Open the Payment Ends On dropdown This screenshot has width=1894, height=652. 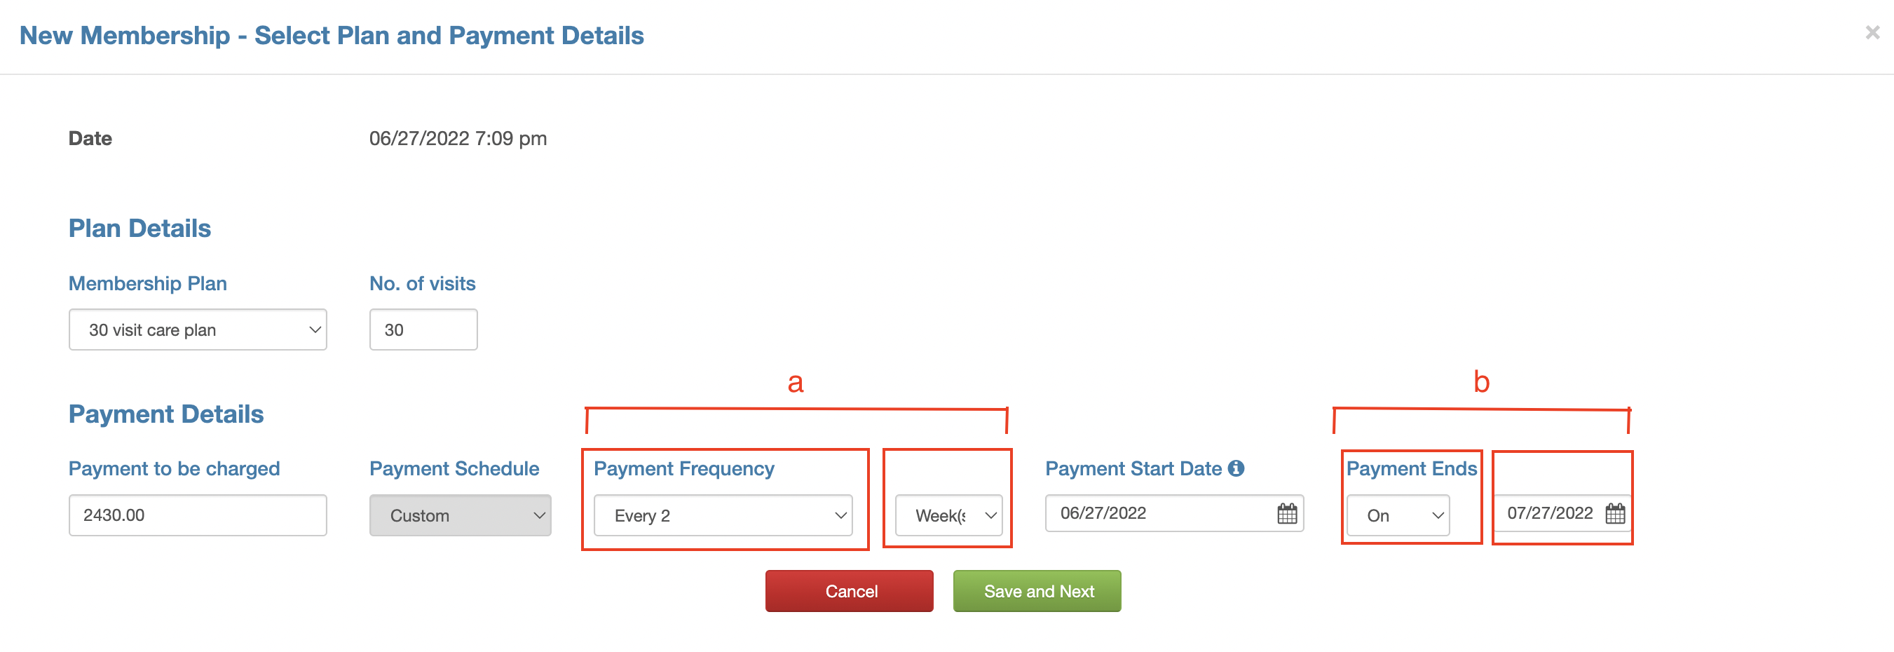[x=1398, y=515]
